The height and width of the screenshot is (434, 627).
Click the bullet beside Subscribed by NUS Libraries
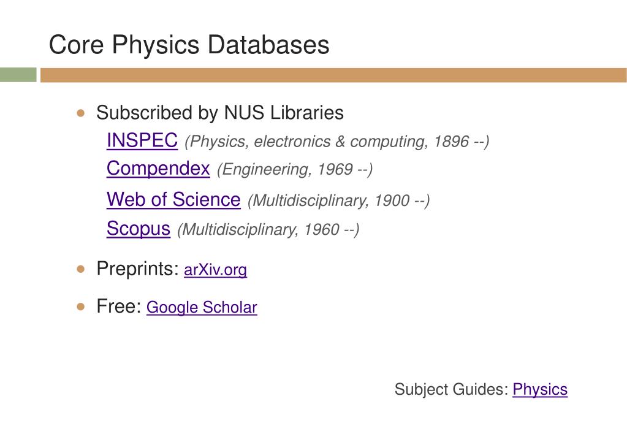(x=81, y=113)
